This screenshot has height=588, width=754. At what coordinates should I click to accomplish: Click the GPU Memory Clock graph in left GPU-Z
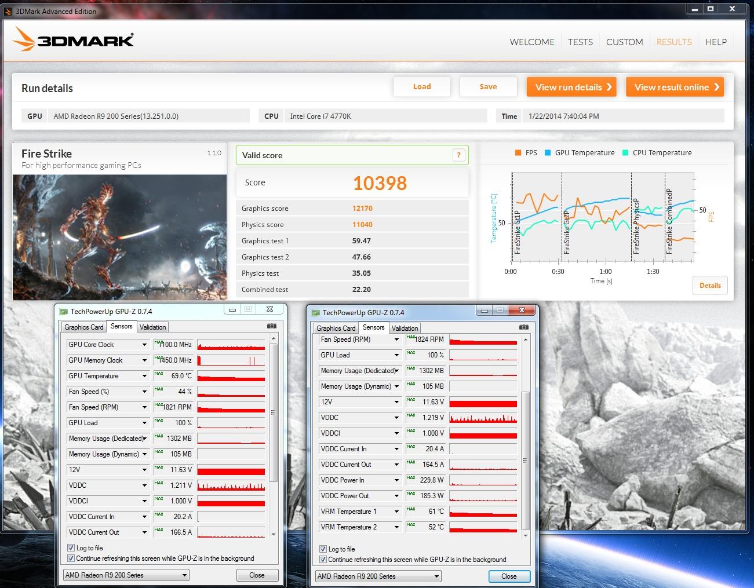click(231, 360)
